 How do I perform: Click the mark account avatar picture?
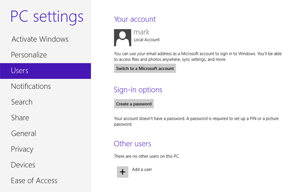123,38
